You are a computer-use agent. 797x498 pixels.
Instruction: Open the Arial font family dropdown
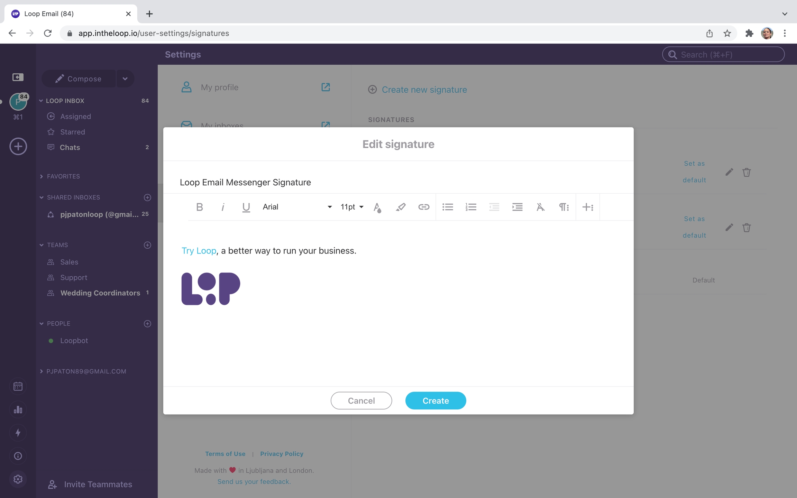pos(297,207)
